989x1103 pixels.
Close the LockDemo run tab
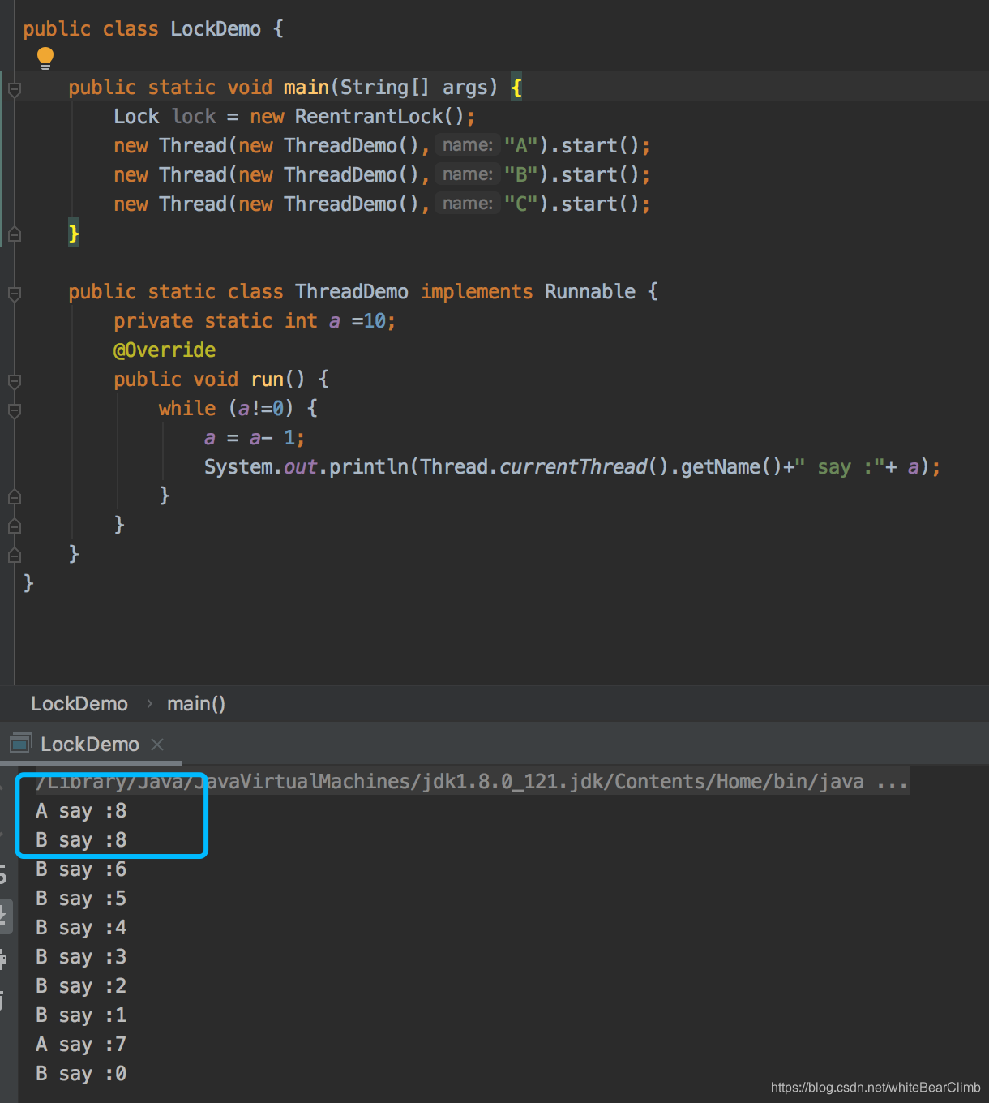click(157, 744)
